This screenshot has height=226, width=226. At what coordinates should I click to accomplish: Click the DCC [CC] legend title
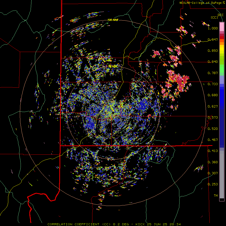pyautogui.click(x=217, y=16)
